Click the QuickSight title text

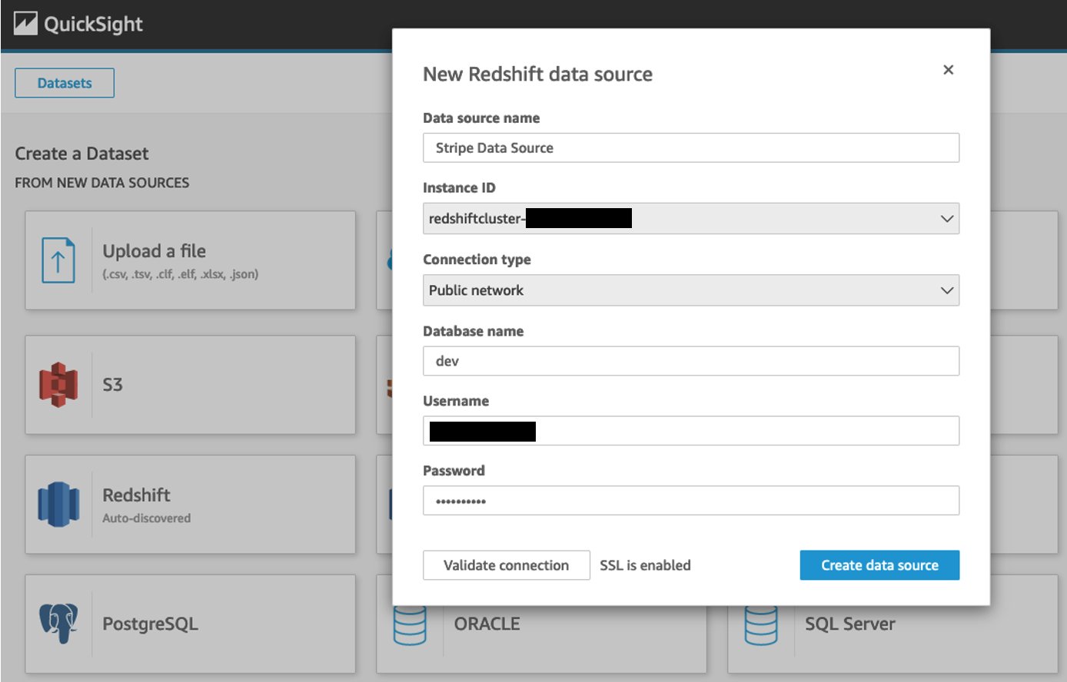point(93,25)
